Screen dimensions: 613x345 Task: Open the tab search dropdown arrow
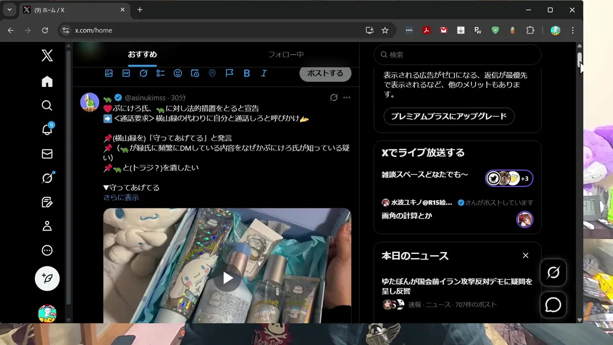(9, 10)
